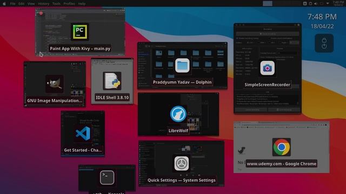This screenshot has height=194, width=346.
Task: Open the View menu
Action: click(31, 4)
